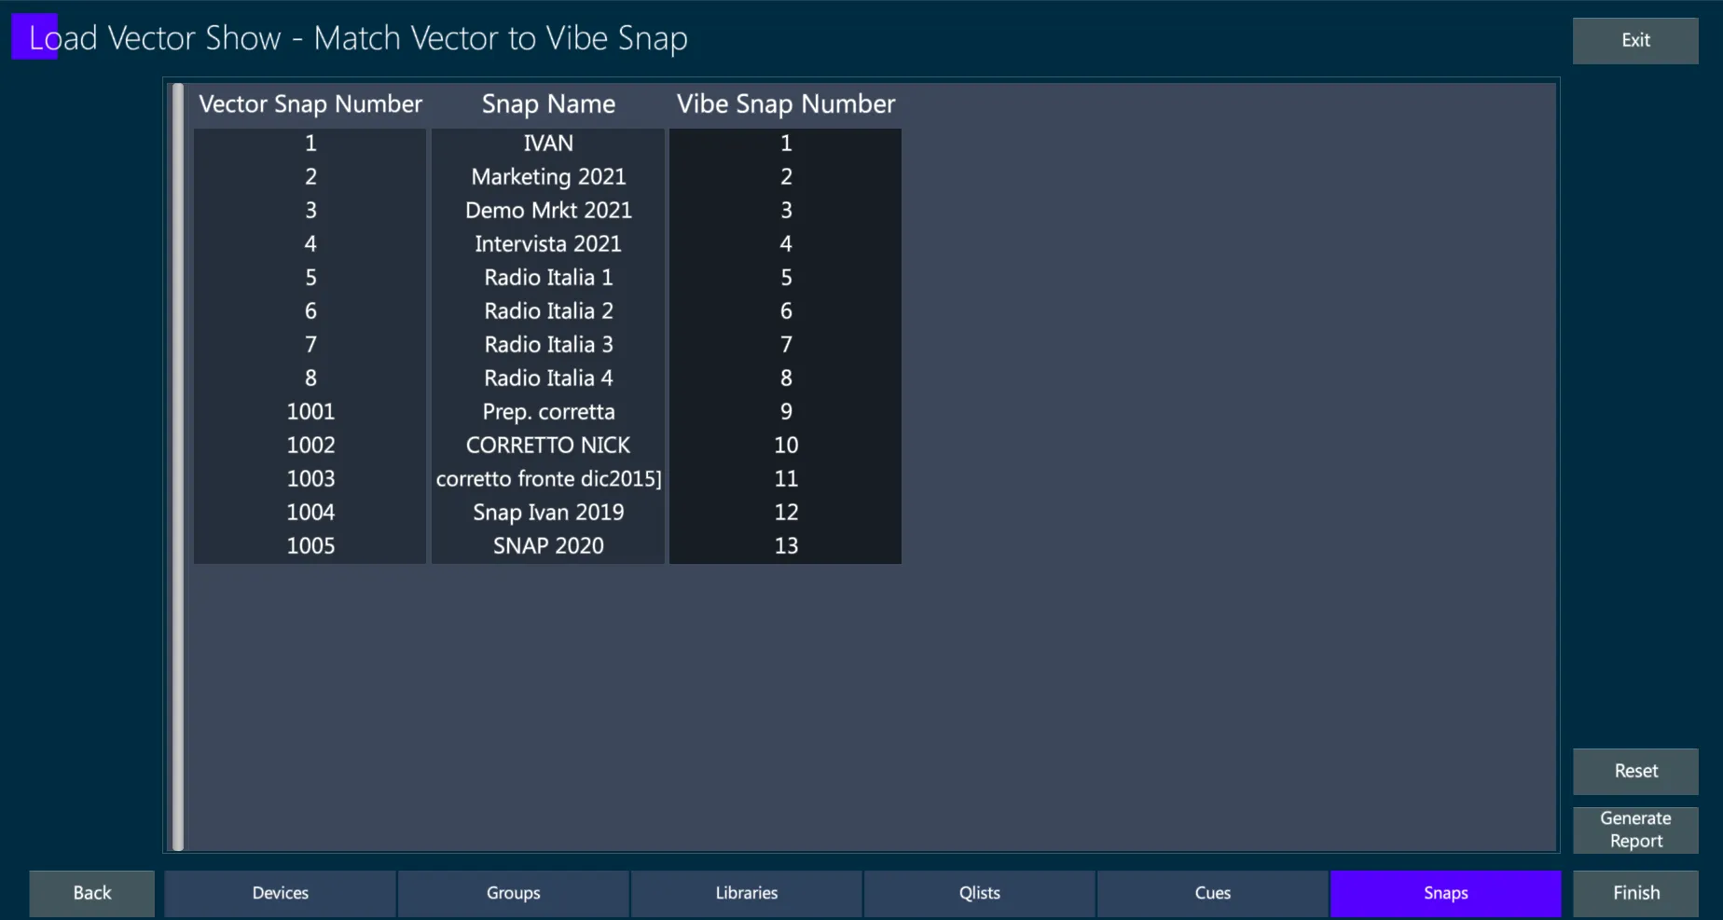Image resolution: width=1723 pixels, height=920 pixels.
Task: Edit Vibe Snap Number for Radio Italia 4
Action: click(x=785, y=378)
